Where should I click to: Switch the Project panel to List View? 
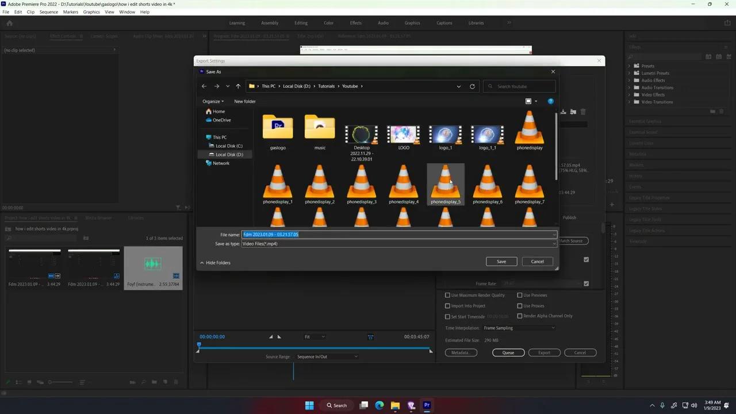pos(18,382)
